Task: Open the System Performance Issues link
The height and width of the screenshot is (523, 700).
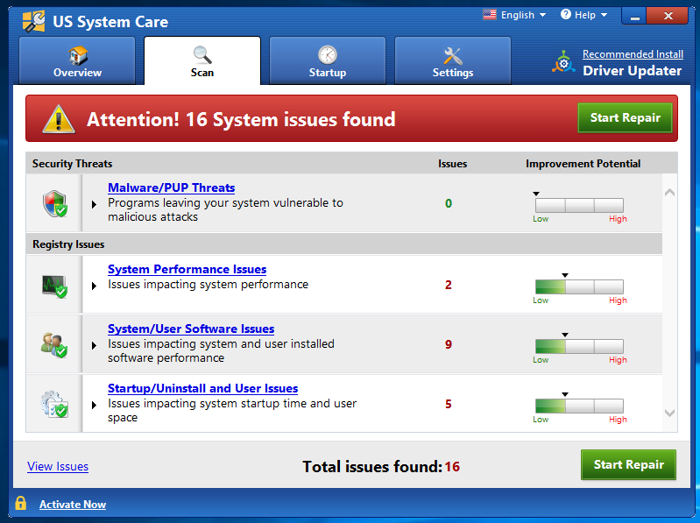Action: [x=187, y=269]
